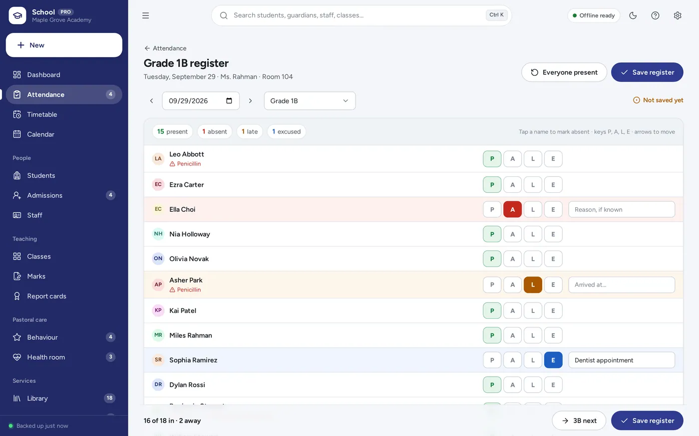Mark Leo Abbott as absent
This screenshot has width=699, height=436.
(x=513, y=159)
